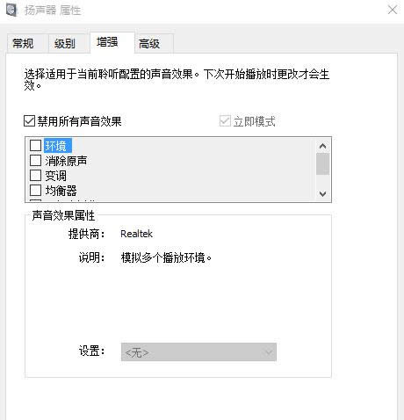Select the 环境 list item label
404x420 pixels.
[58, 146]
